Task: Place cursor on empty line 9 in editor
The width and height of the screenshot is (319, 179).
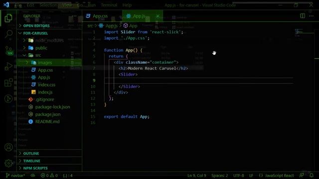Action: pos(198,81)
